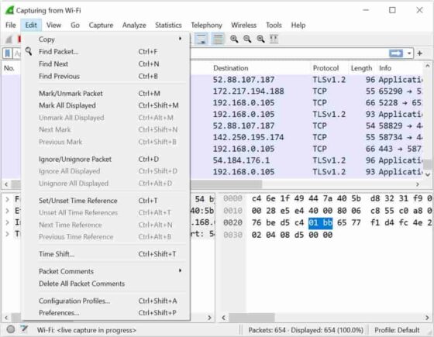Click the packet list horizontal scrollbar thumb
Image resolution: width=434 pixels, height=337 pixels.
click(x=226, y=184)
